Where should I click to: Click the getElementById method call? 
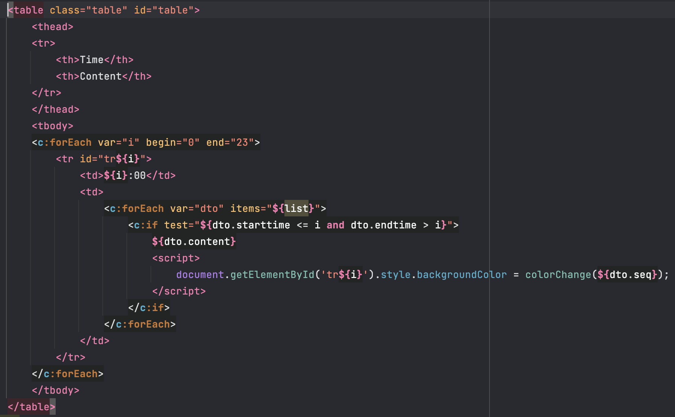coord(272,275)
